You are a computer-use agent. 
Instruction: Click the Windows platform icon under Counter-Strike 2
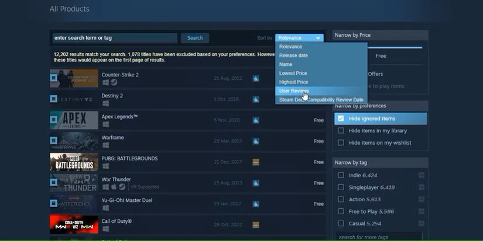pos(105,83)
